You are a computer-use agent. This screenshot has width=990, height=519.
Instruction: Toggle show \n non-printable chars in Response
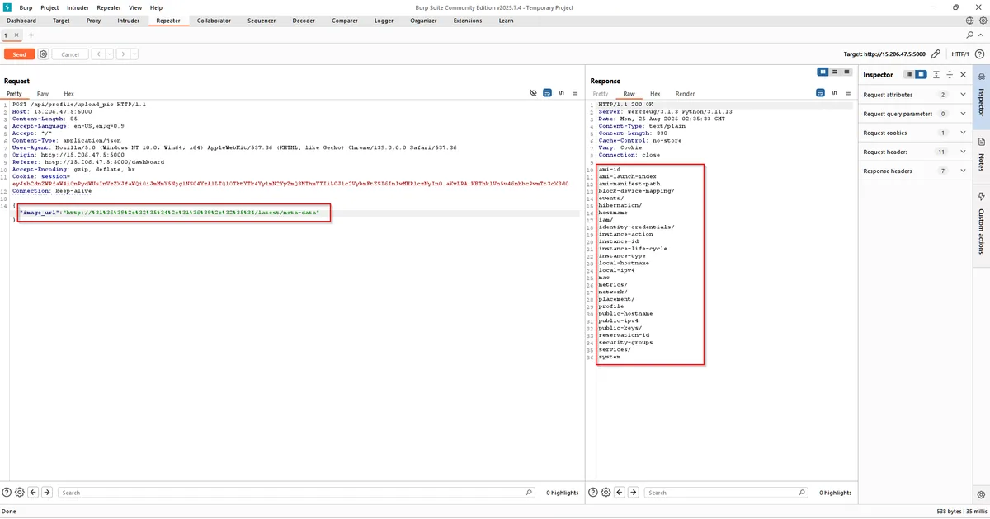(835, 94)
